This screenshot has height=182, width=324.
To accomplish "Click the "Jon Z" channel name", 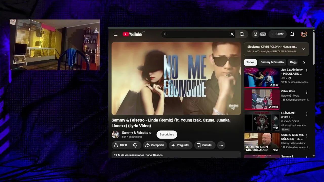I will 284,78.
